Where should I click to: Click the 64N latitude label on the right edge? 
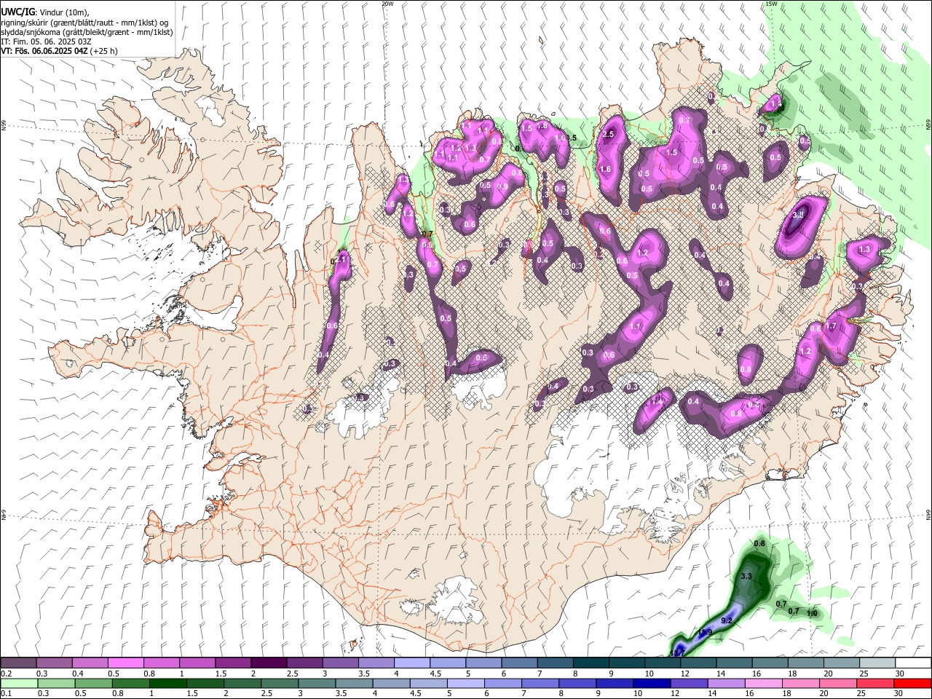[928, 515]
